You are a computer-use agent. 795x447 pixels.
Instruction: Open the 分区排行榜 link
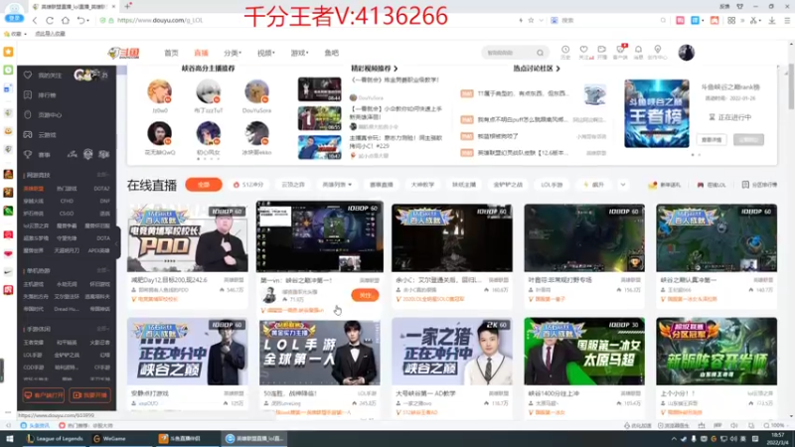(x=759, y=185)
